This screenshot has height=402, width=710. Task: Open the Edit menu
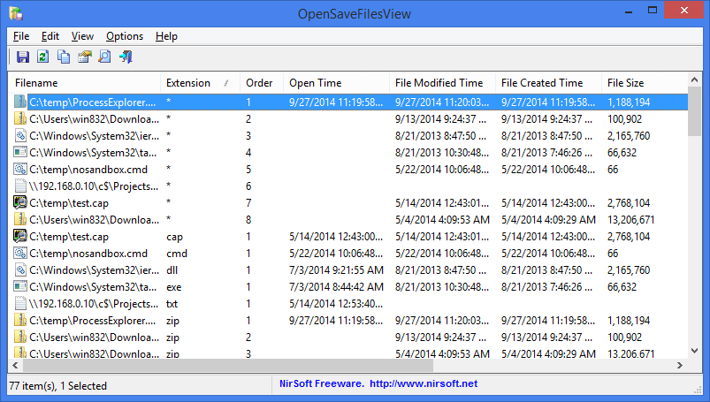50,36
